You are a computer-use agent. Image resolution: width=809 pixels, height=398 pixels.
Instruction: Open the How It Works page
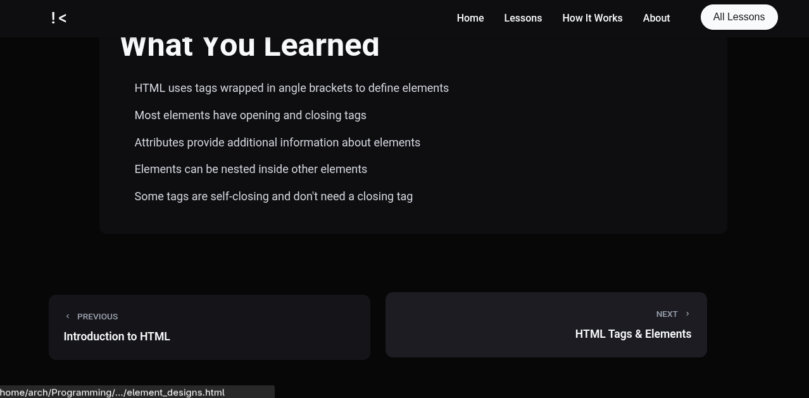point(592,18)
